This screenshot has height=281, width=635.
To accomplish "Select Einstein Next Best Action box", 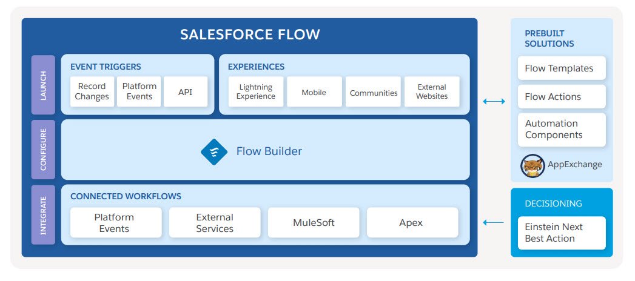I will coord(562,233).
